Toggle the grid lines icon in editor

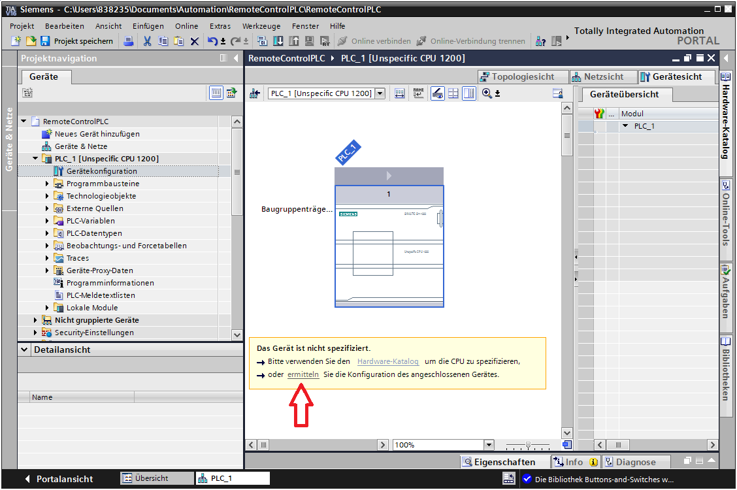tap(453, 93)
